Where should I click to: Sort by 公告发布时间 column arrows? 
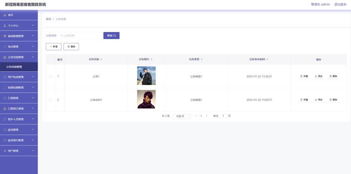click(x=267, y=60)
